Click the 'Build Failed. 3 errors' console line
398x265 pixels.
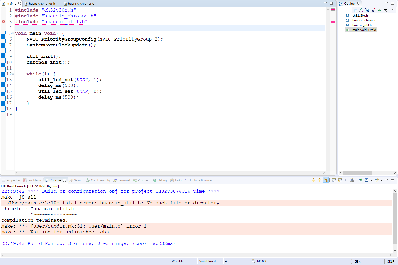[x=88, y=244]
